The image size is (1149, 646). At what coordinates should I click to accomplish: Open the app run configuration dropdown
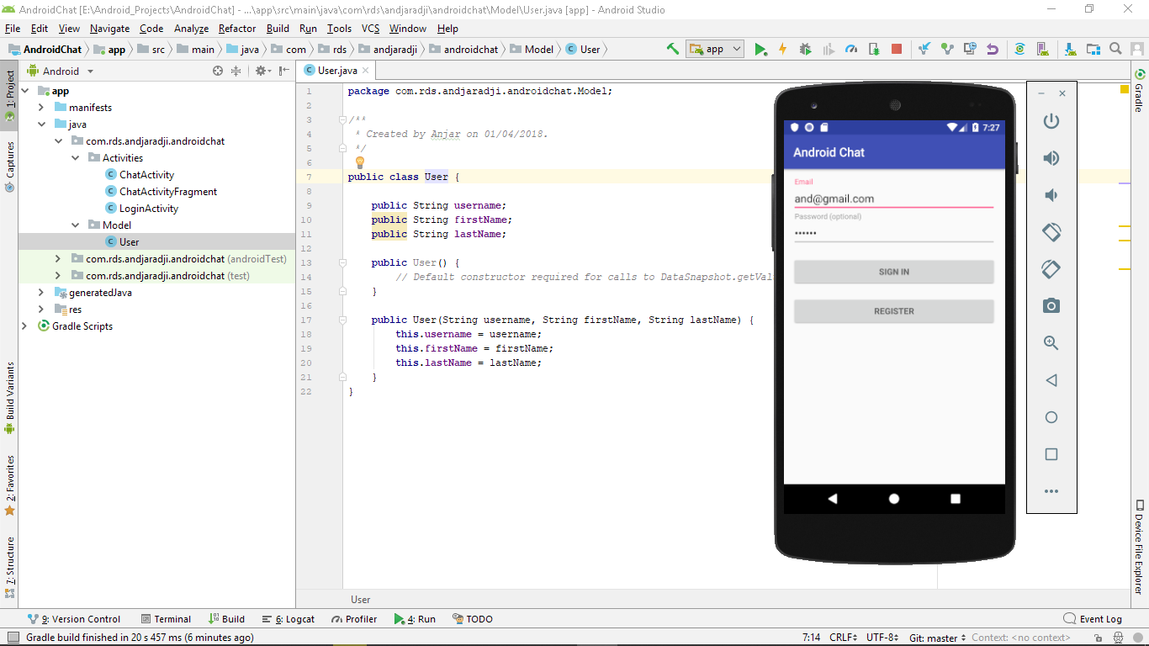[735, 49]
